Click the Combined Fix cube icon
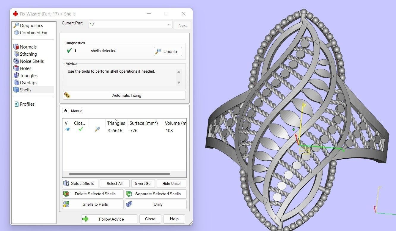Image resolution: width=396 pixels, height=231 pixels. coord(16,33)
